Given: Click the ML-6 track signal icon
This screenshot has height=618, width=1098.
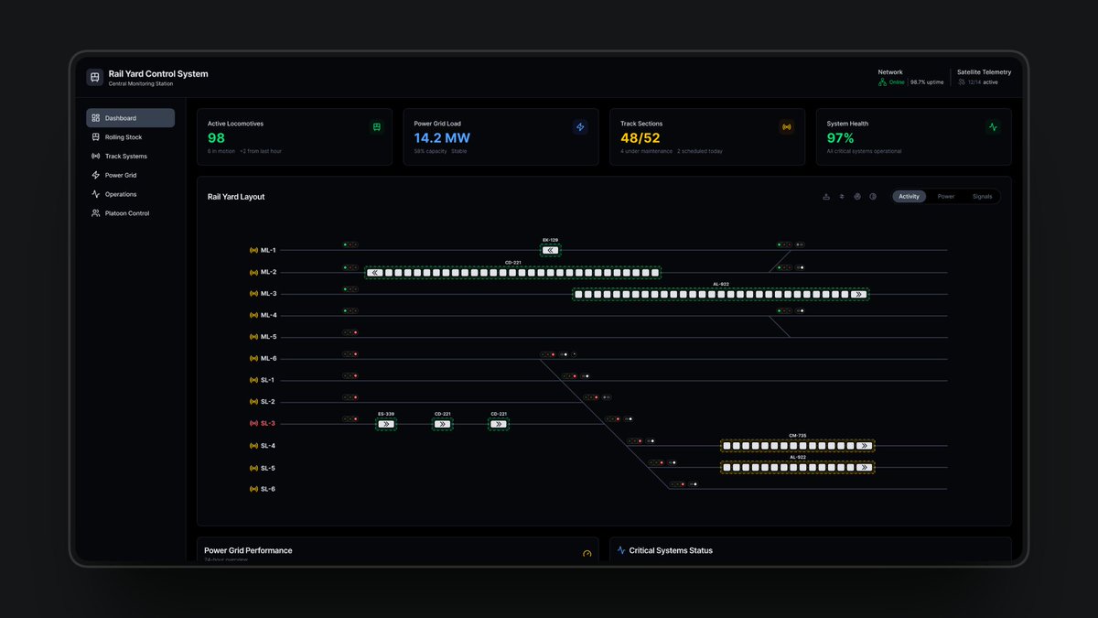Looking at the screenshot, I should (254, 359).
